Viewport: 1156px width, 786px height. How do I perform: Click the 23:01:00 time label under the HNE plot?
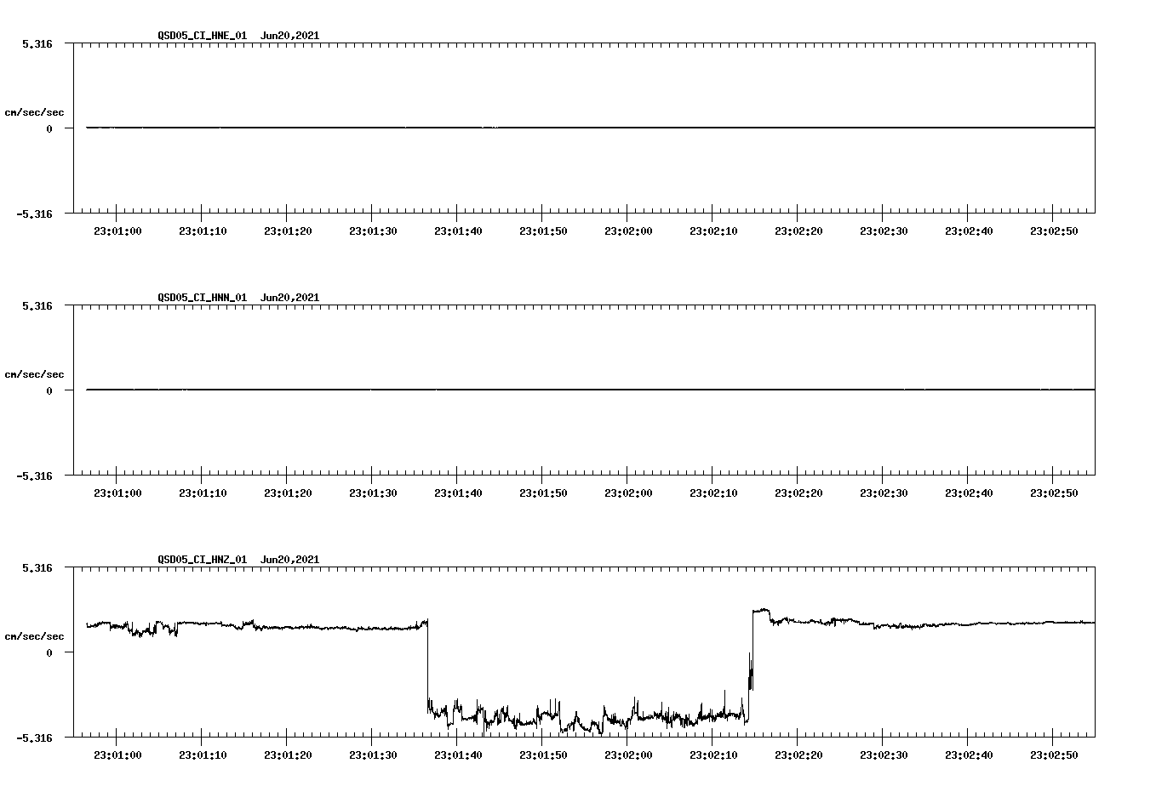pos(117,231)
